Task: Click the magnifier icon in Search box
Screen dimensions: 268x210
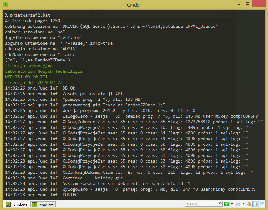Action: (219, 204)
